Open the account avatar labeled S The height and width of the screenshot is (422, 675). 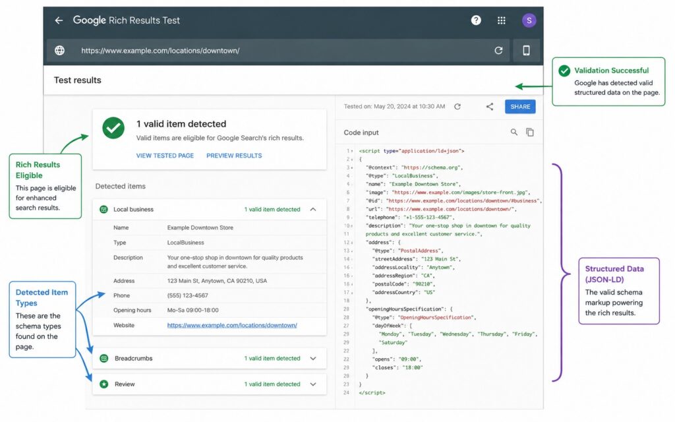[529, 20]
